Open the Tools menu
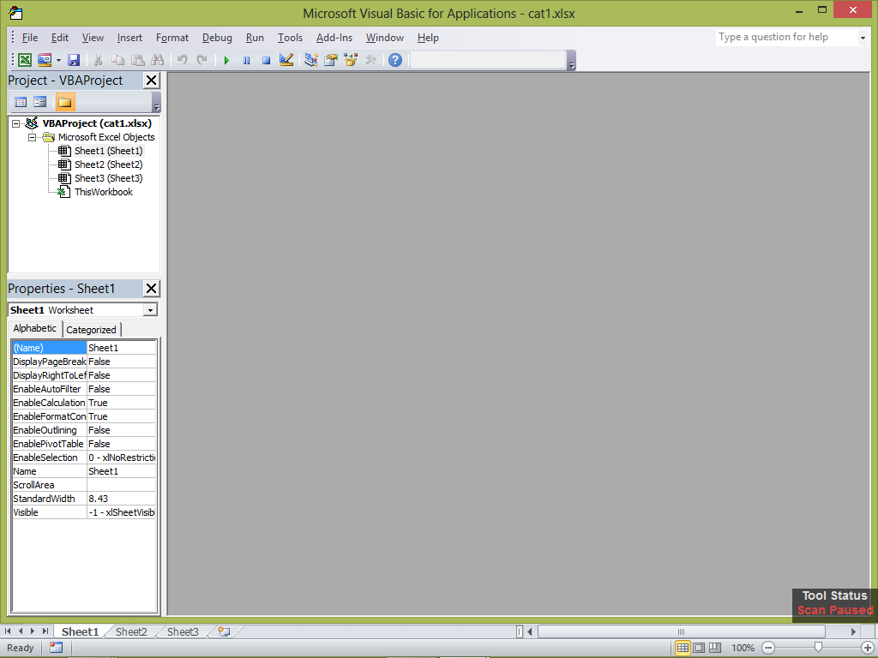Image resolution: width=878 pixels, height=658 pixels. [x=290, y=38]
